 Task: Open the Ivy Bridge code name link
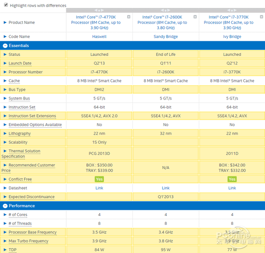pyautogui.click(x=232, y=37)
